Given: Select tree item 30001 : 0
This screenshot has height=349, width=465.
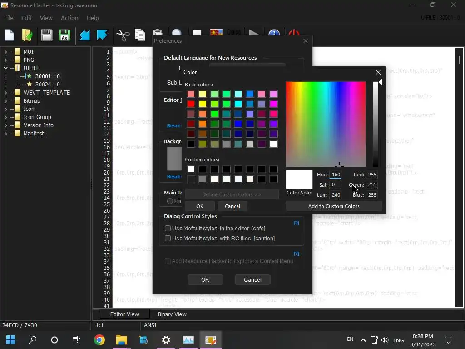Looking at the screenshot, I should pyautogui.click(x=47, y=76).
